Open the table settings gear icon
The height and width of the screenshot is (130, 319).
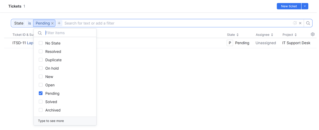click(x=313, y=34)
